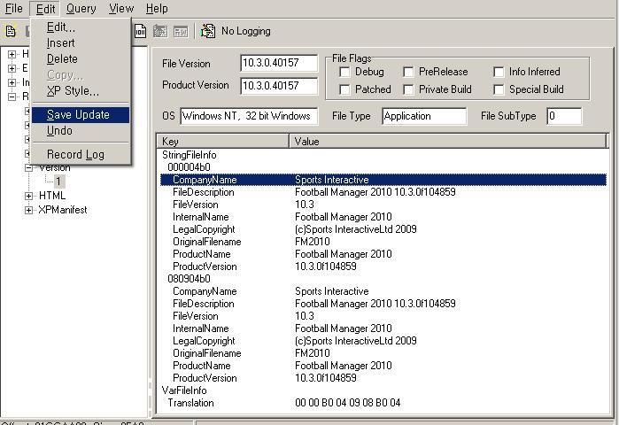Screen dimensions: 619x425
Task: Tick the PreRelease checkbox
Action: coord(409,72)
